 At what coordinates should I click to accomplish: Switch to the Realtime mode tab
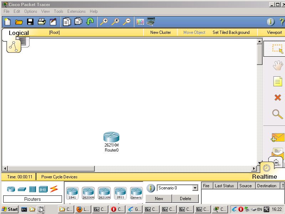tap(264, 177)
